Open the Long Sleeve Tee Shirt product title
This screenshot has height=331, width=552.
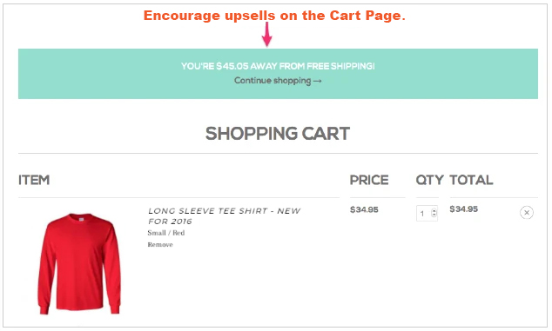tap(225, 216)
